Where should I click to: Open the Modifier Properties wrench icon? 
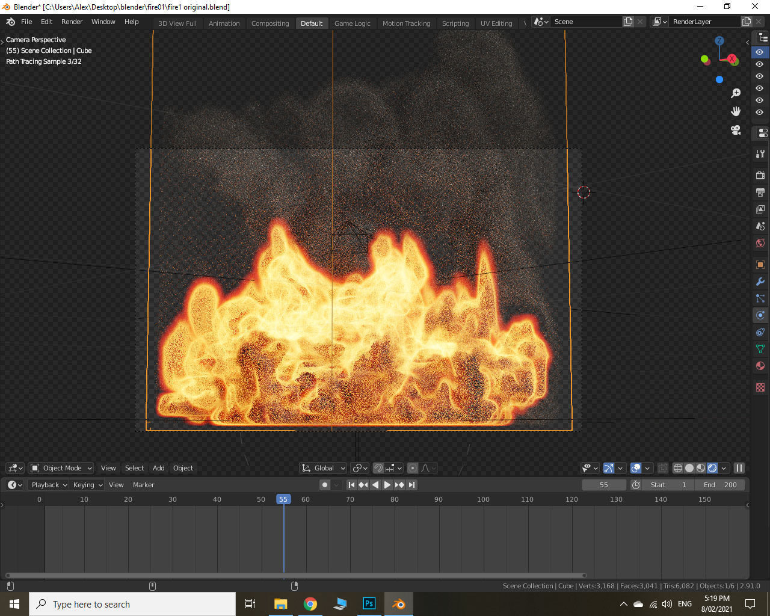point(760,281)
